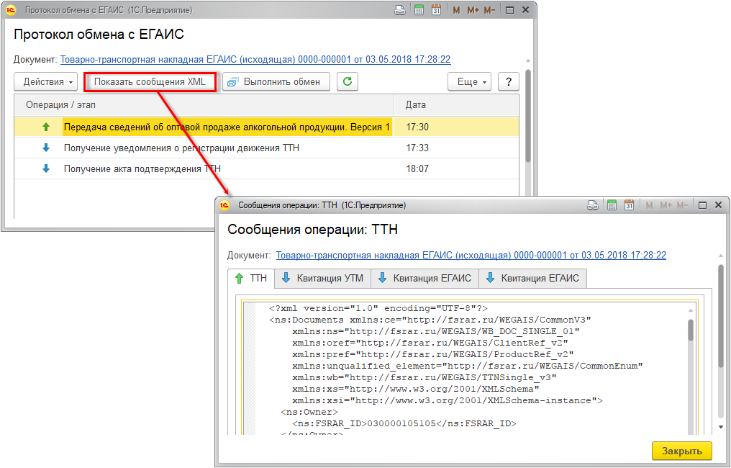The height and width of the screenshot is (468, 731).
Task: Open calendar icon in Протокол обмена title bar
Action: pos(436,10)
